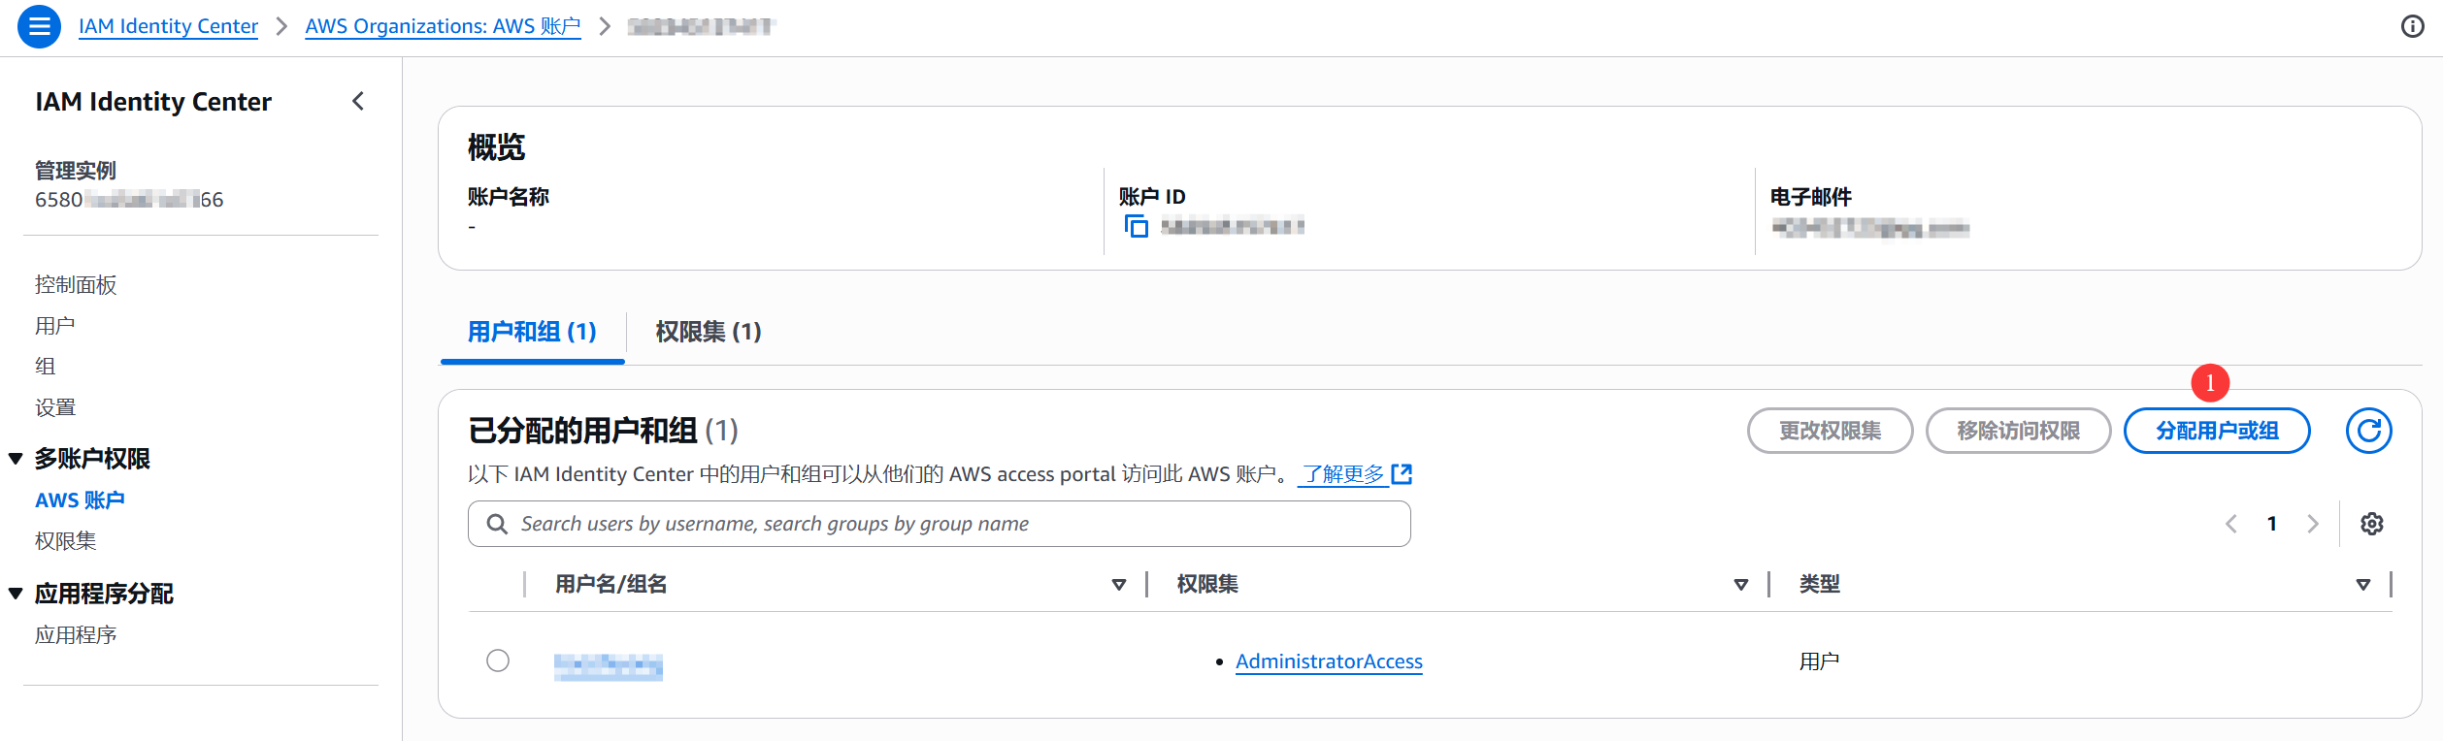Click the 分配用户或组 button

(x=2216, y=431)
